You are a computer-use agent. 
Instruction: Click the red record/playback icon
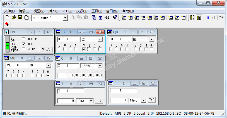(7, 24)
